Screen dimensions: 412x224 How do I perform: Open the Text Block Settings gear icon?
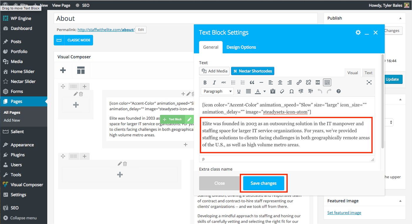[x=358, y=33]
